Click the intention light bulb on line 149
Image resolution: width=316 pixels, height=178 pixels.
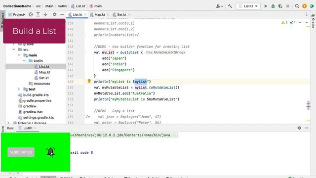[89, 81]
